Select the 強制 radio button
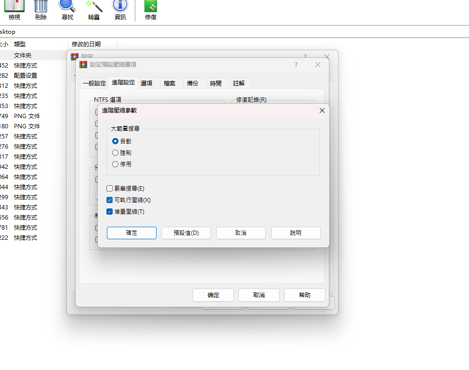 tap(115, 153)
